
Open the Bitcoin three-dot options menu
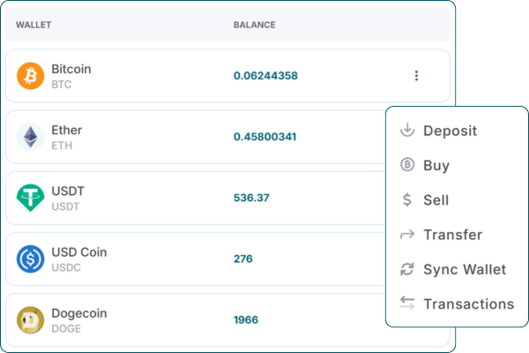tap(416, 76)
